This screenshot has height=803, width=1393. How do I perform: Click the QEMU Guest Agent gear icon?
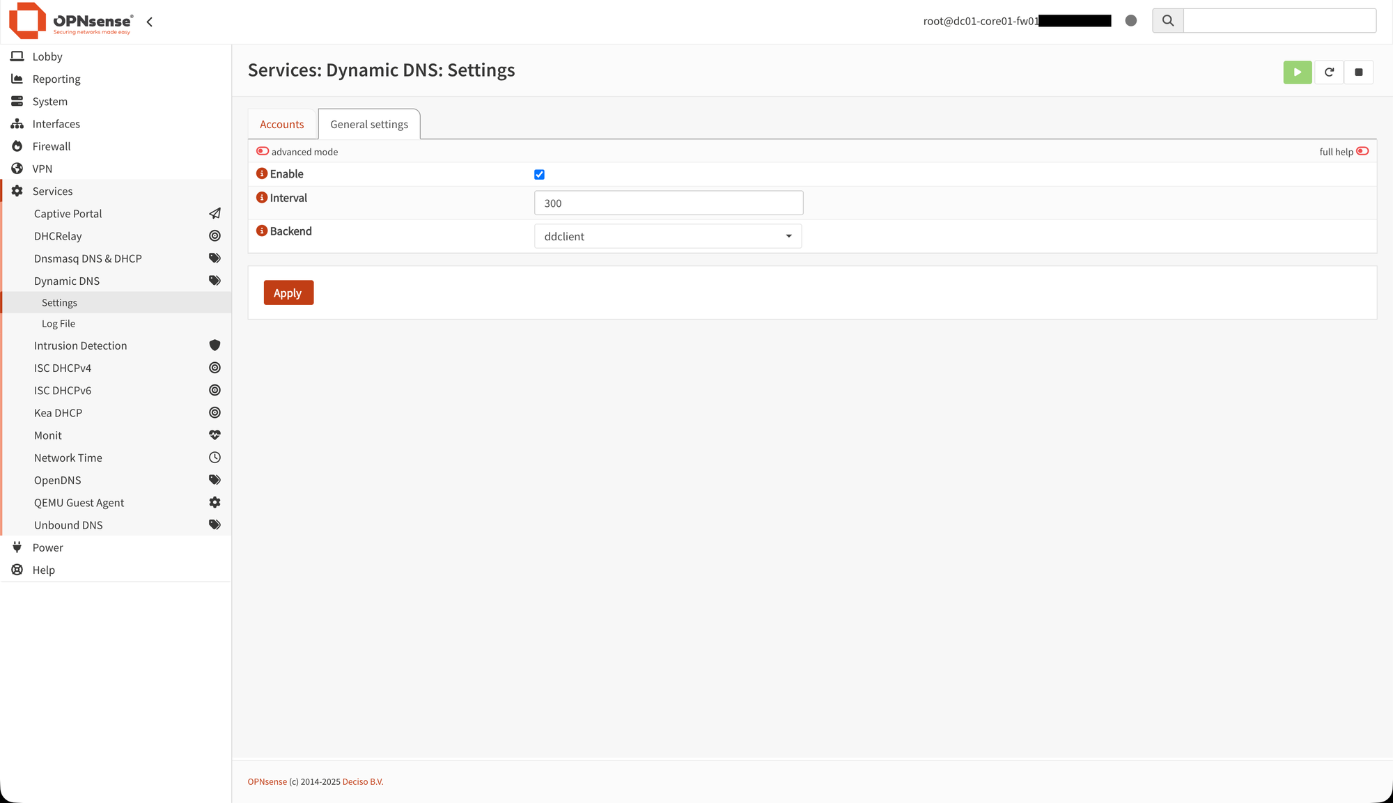(x=214, y=501)
